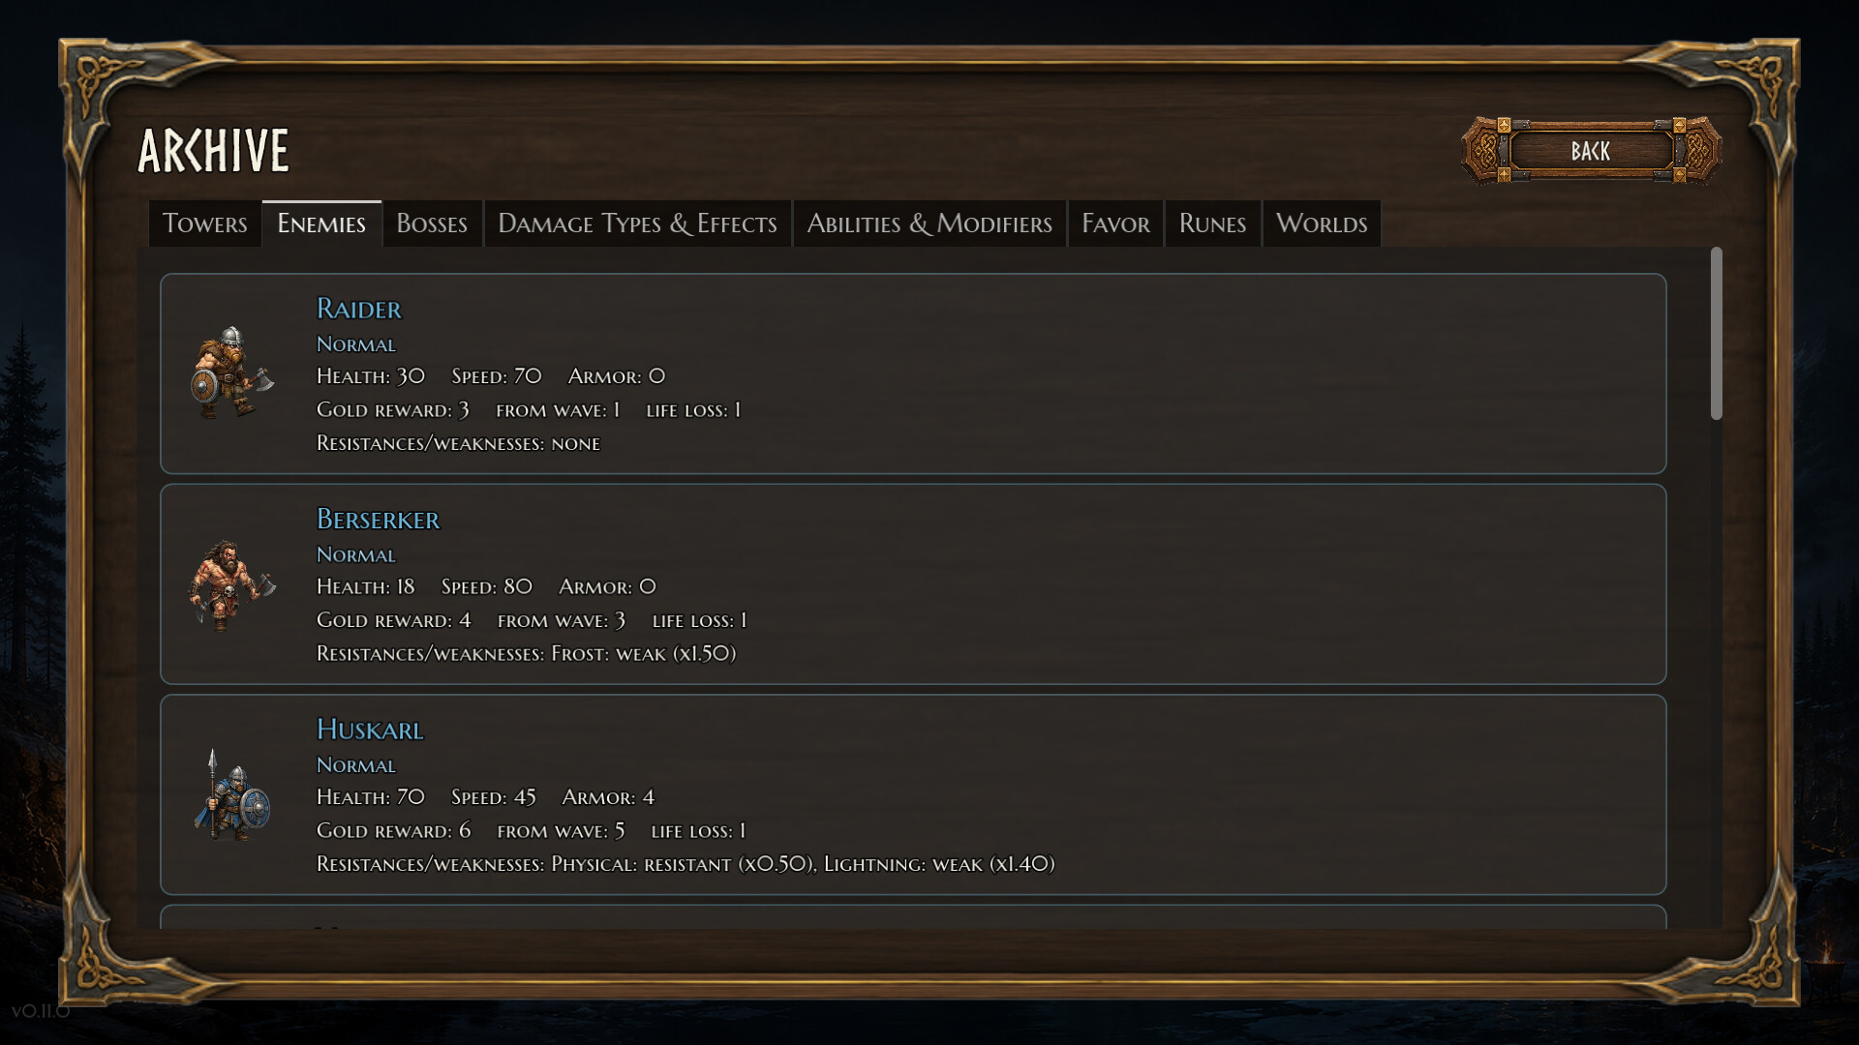1859x1045 pixels.
Task: Click Huskarl's 'from wave: 5' text
Action: 562,831
